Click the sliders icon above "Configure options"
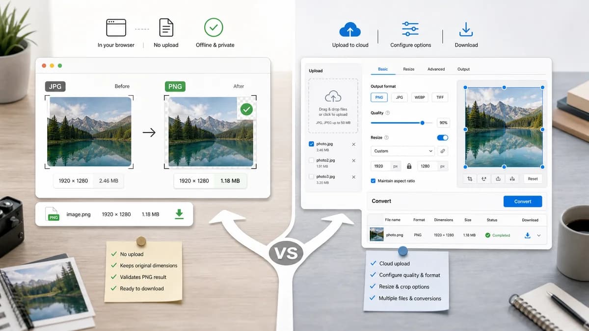 pyautogui.click(x=410, y=29)
